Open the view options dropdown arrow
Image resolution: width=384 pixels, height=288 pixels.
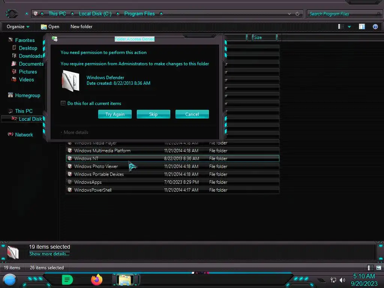tap(349, 27)
